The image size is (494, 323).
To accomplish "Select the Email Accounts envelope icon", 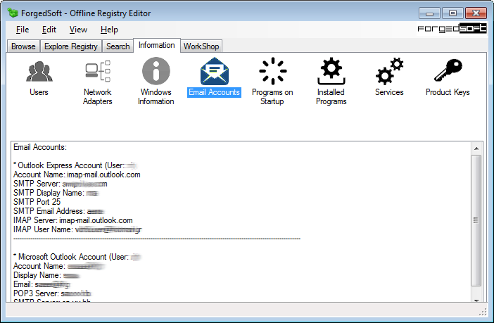I will (214, 71).
